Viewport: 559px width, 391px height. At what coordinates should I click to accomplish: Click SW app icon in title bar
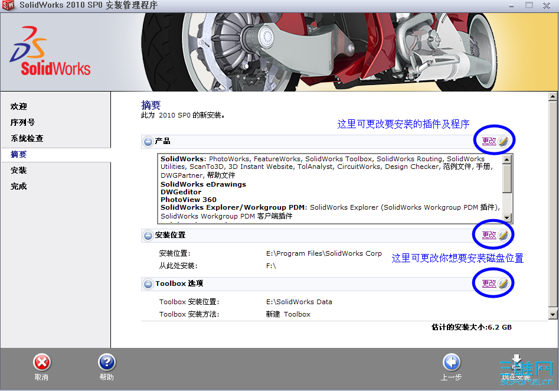(8, 5)
